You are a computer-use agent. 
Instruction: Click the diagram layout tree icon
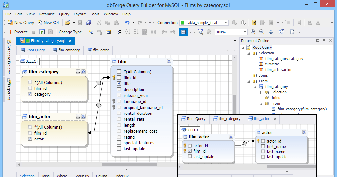[x=271, y=32]
